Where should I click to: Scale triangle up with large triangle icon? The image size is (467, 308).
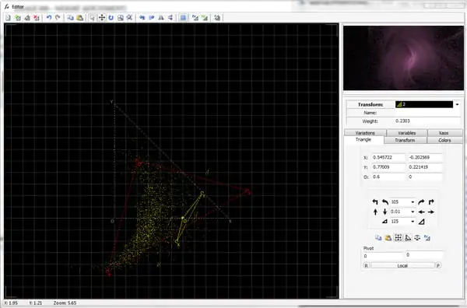coord(421,222)
